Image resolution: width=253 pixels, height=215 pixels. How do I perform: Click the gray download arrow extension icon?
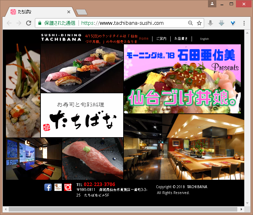[210, 23]
